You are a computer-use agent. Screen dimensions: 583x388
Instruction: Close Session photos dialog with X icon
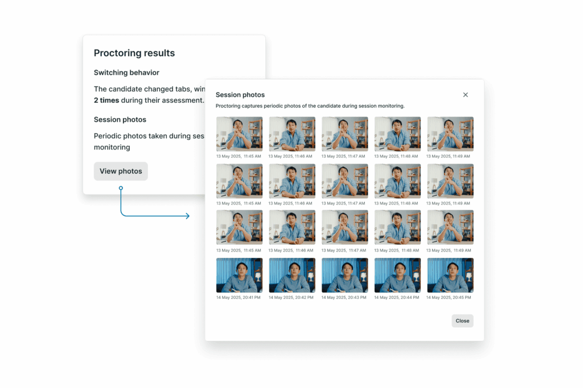pos(465,95)
